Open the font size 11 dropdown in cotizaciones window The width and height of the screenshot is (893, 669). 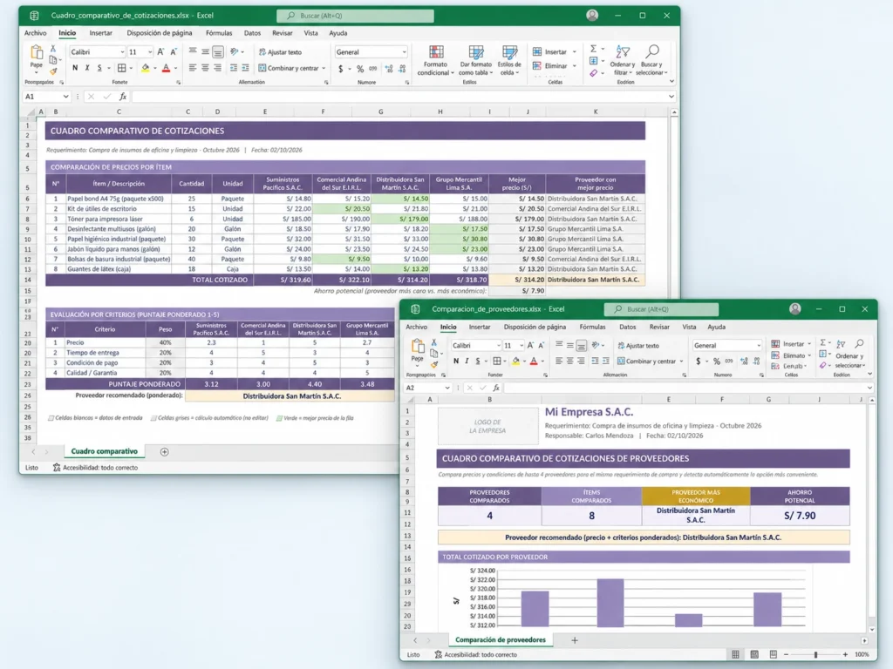[150, 51]
